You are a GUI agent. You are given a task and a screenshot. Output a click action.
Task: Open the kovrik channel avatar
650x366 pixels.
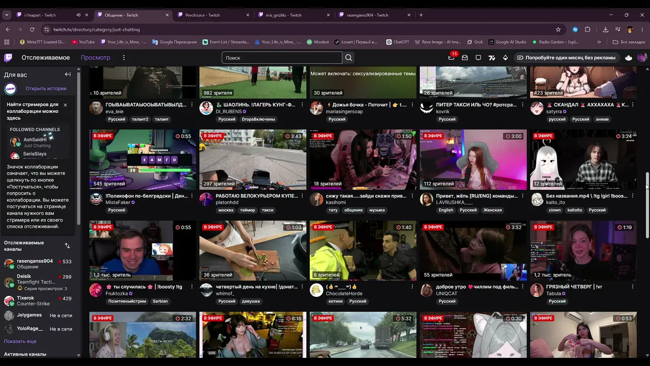[427, 108]
